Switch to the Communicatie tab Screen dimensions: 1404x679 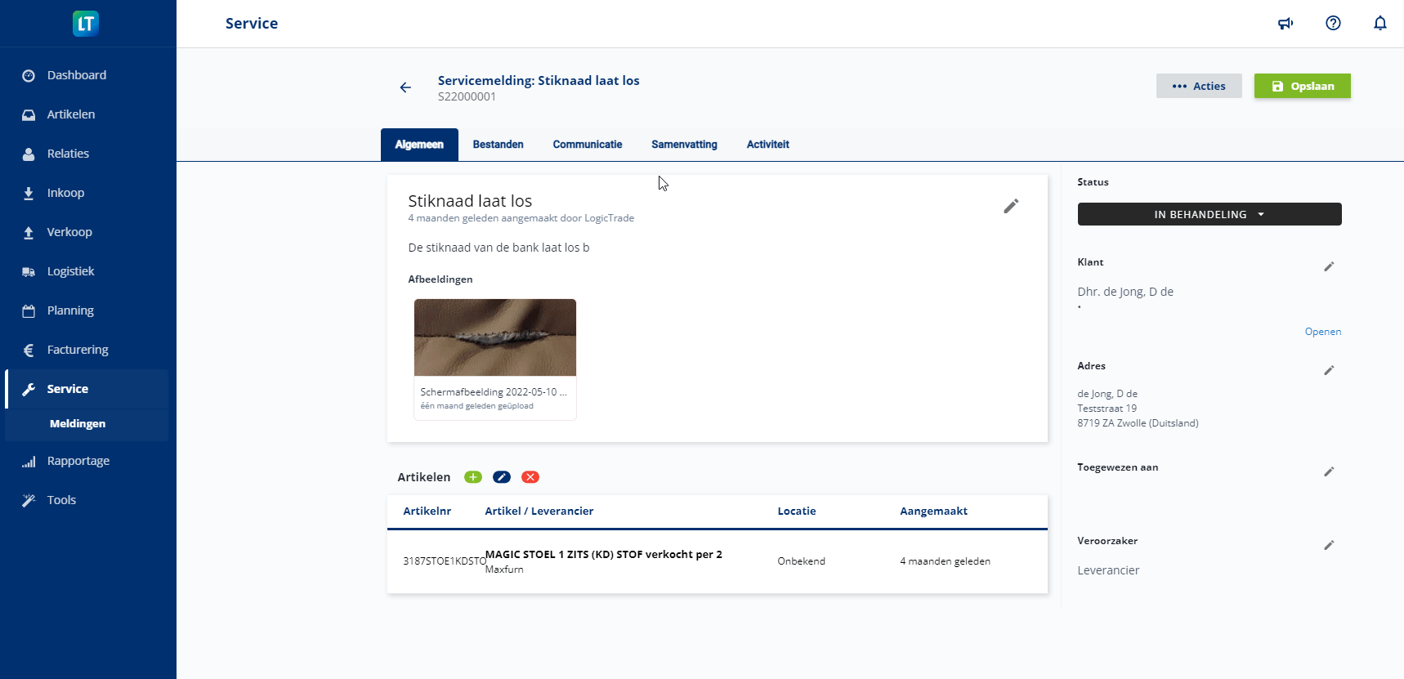click(587, 145)
